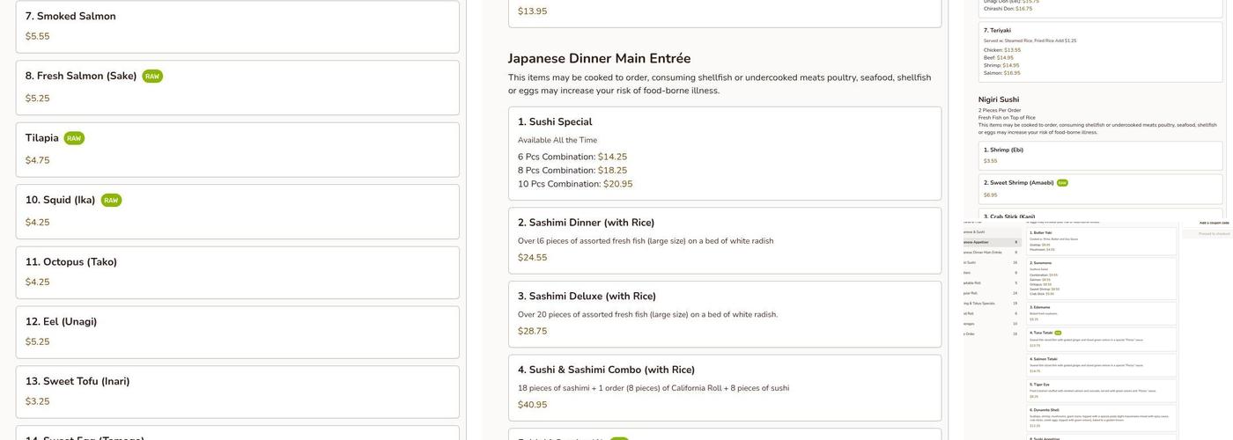The height and width of the screenshot is (440, 1233).
Task: Open Sushi & Sashimi Combo (with Rice)
Action: (x=724, y=387)
